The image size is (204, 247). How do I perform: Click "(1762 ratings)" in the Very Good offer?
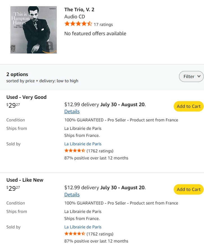(100, 151)
